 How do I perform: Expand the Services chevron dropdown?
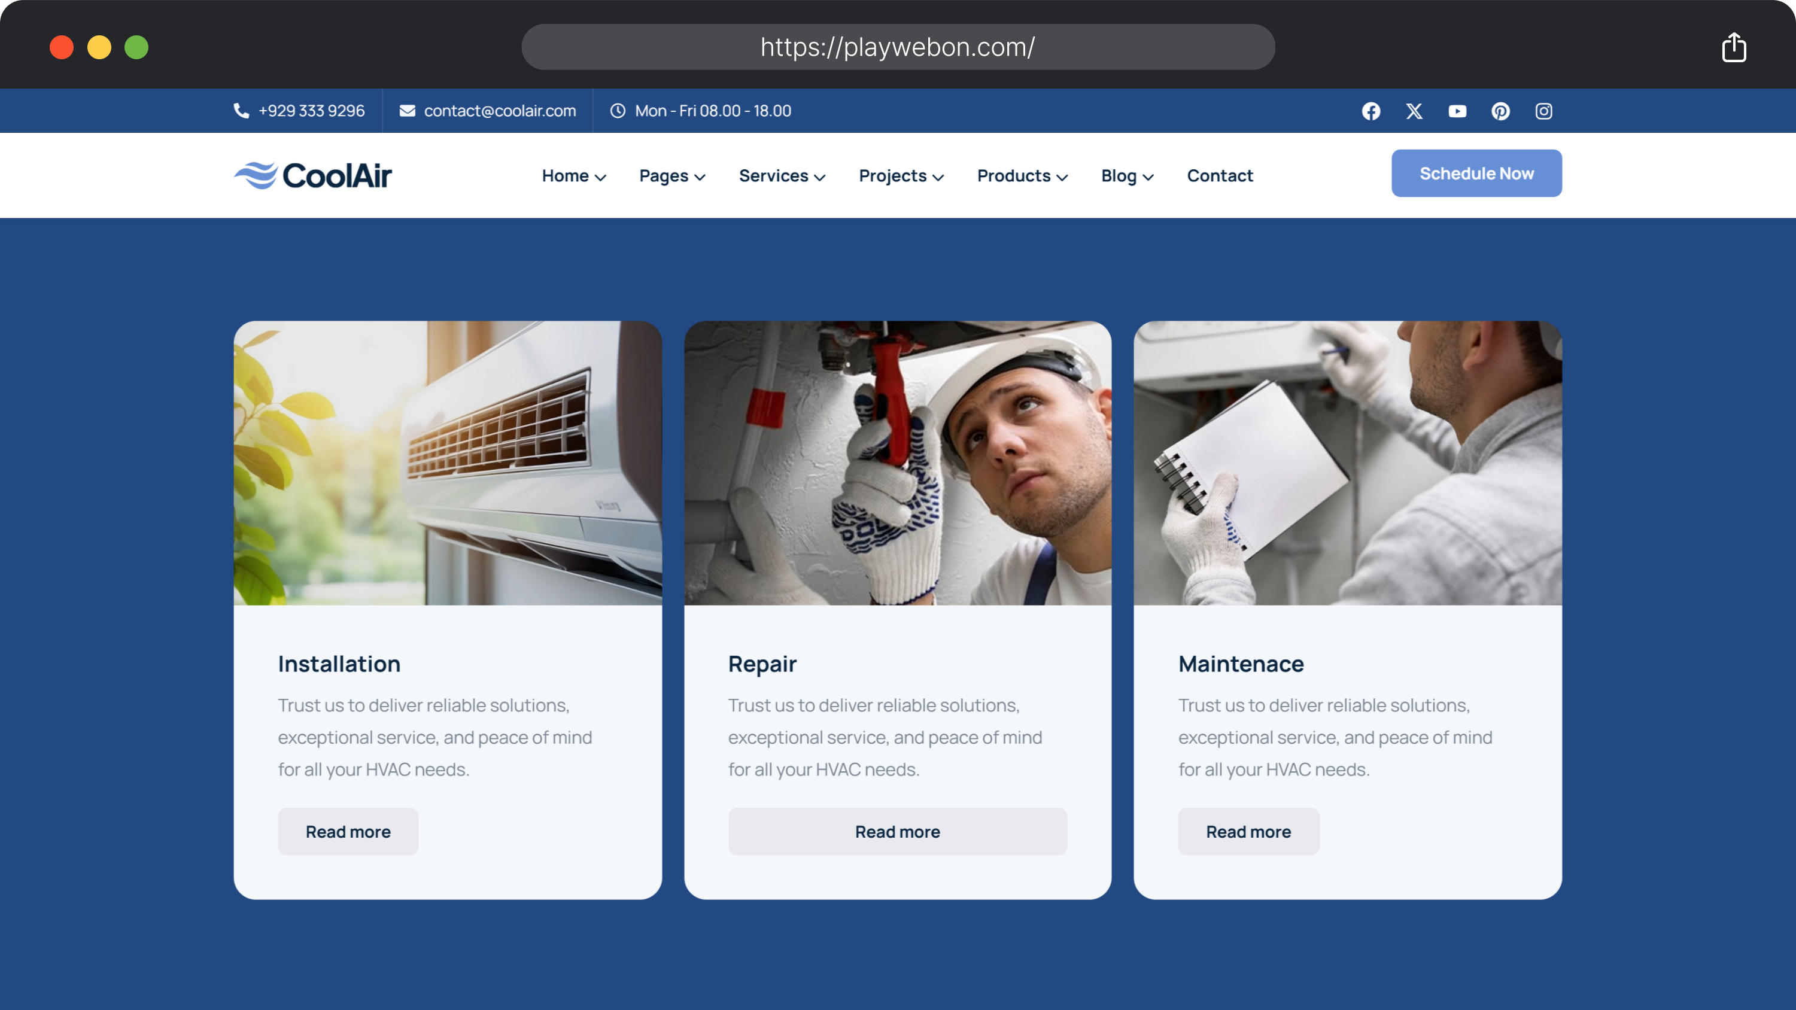[x=820, y=177]
